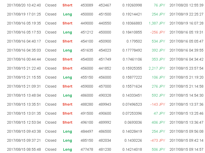Select the open time 2017/08/15 09:43:38
The height and width of the screenshot is (153, 205).
(24, 132)
